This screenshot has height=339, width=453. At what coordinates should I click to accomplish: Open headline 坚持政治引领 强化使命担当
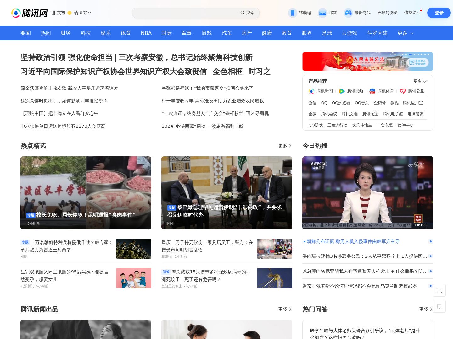[x=66, y=57]
